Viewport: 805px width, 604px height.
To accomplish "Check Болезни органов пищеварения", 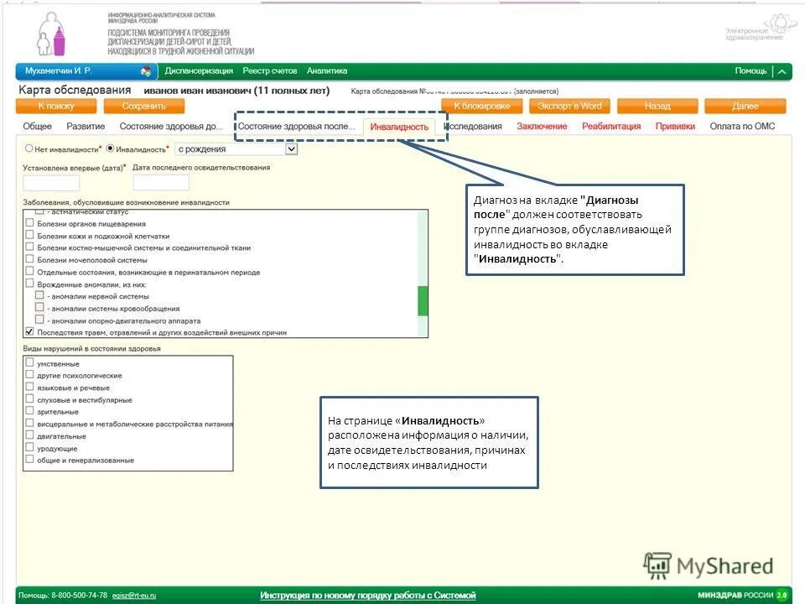I will [30, 223].
